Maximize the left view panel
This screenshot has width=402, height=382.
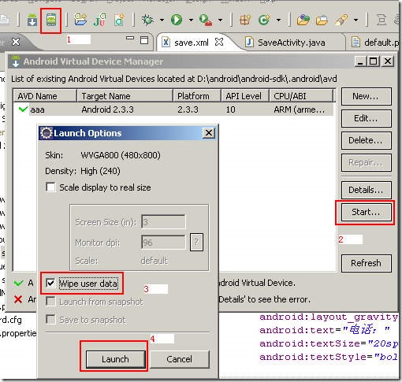coord(144,40)
